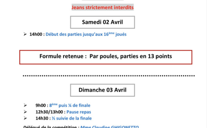Image resolution: width=207 pixels, height=128 pixels.
Task: Click the arrow bullet before 9h00
Action: coord(25,105)
